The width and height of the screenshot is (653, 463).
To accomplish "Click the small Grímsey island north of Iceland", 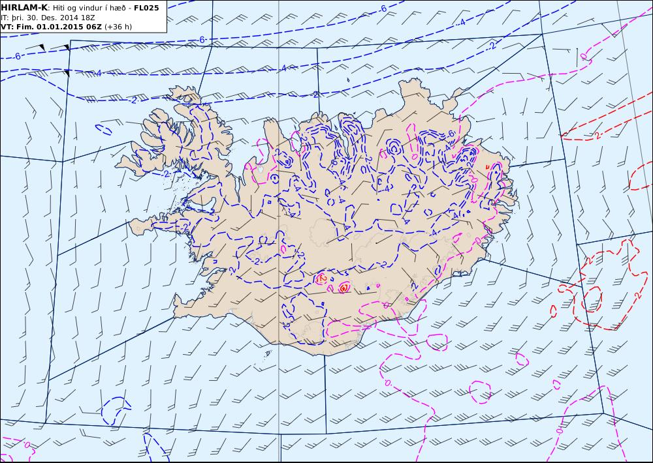I will [x=348, y=80].
